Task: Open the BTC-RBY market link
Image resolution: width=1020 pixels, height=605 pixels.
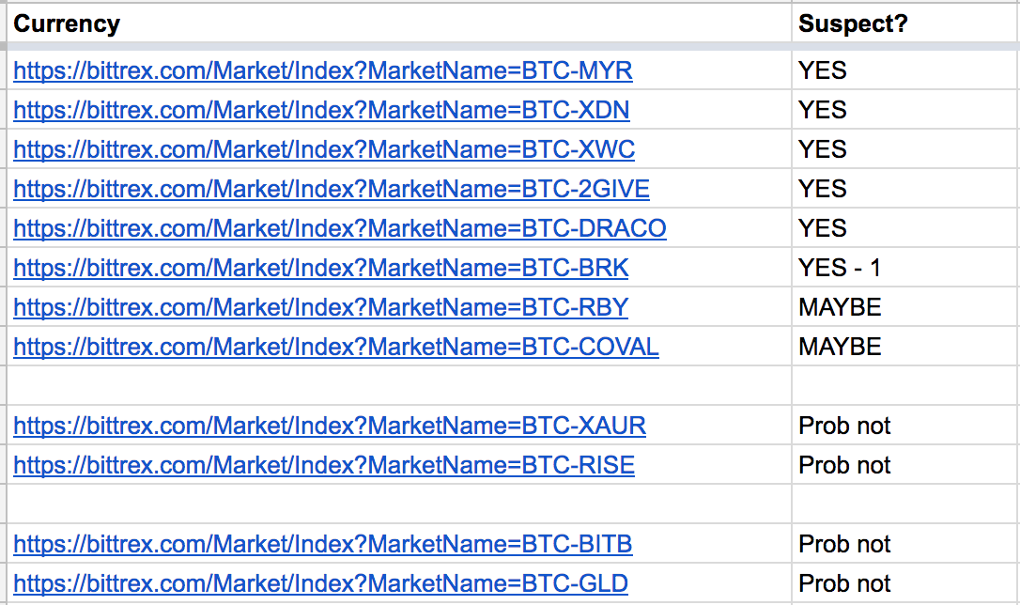Action: pos(320,307)
